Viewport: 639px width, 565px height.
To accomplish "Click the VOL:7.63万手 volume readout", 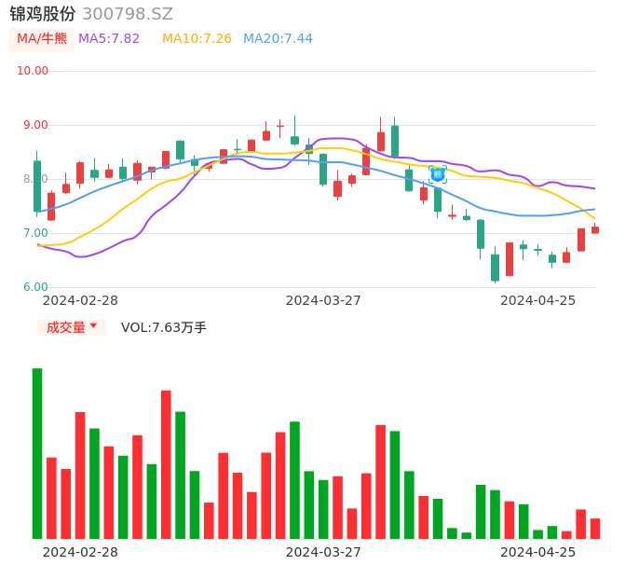I will coord(164,327).
